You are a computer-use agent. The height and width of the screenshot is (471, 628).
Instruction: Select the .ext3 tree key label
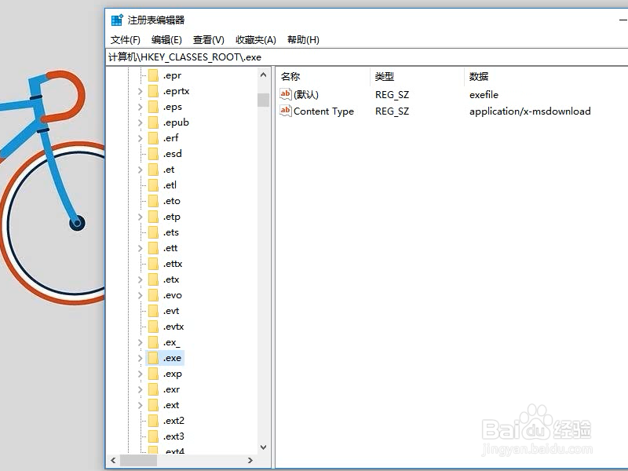tap(173, 436)
